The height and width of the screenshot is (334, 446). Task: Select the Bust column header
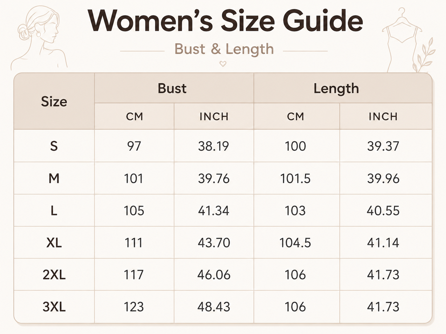172,88
